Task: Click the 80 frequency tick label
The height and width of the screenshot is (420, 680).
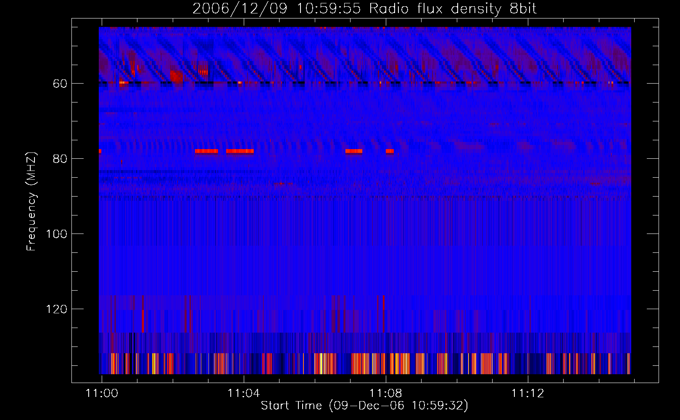Action: pos(60,159)
